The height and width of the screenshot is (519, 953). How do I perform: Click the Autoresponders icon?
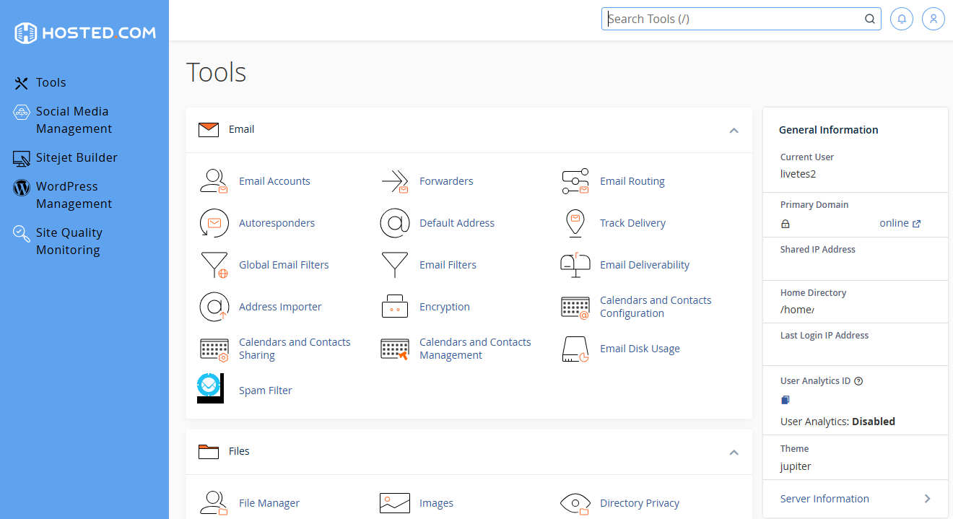coord(214,223)
